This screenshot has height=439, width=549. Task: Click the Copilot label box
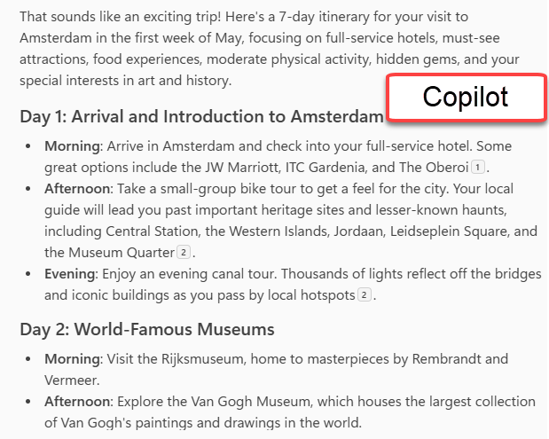466,98
